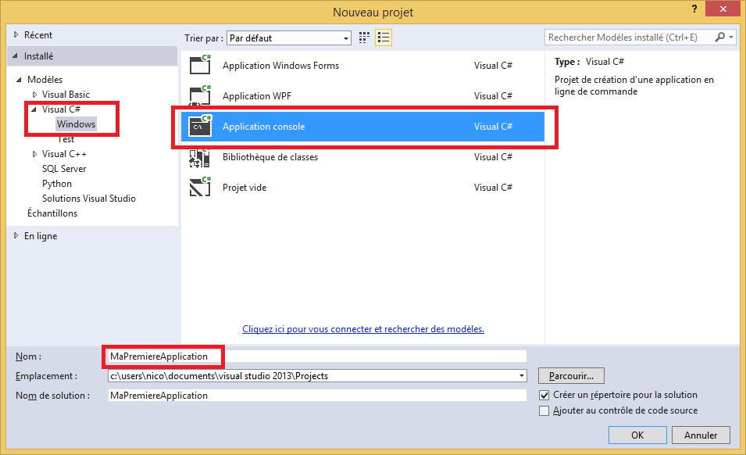
Task: Open the help question mark
Action: (x=694, y=9)
